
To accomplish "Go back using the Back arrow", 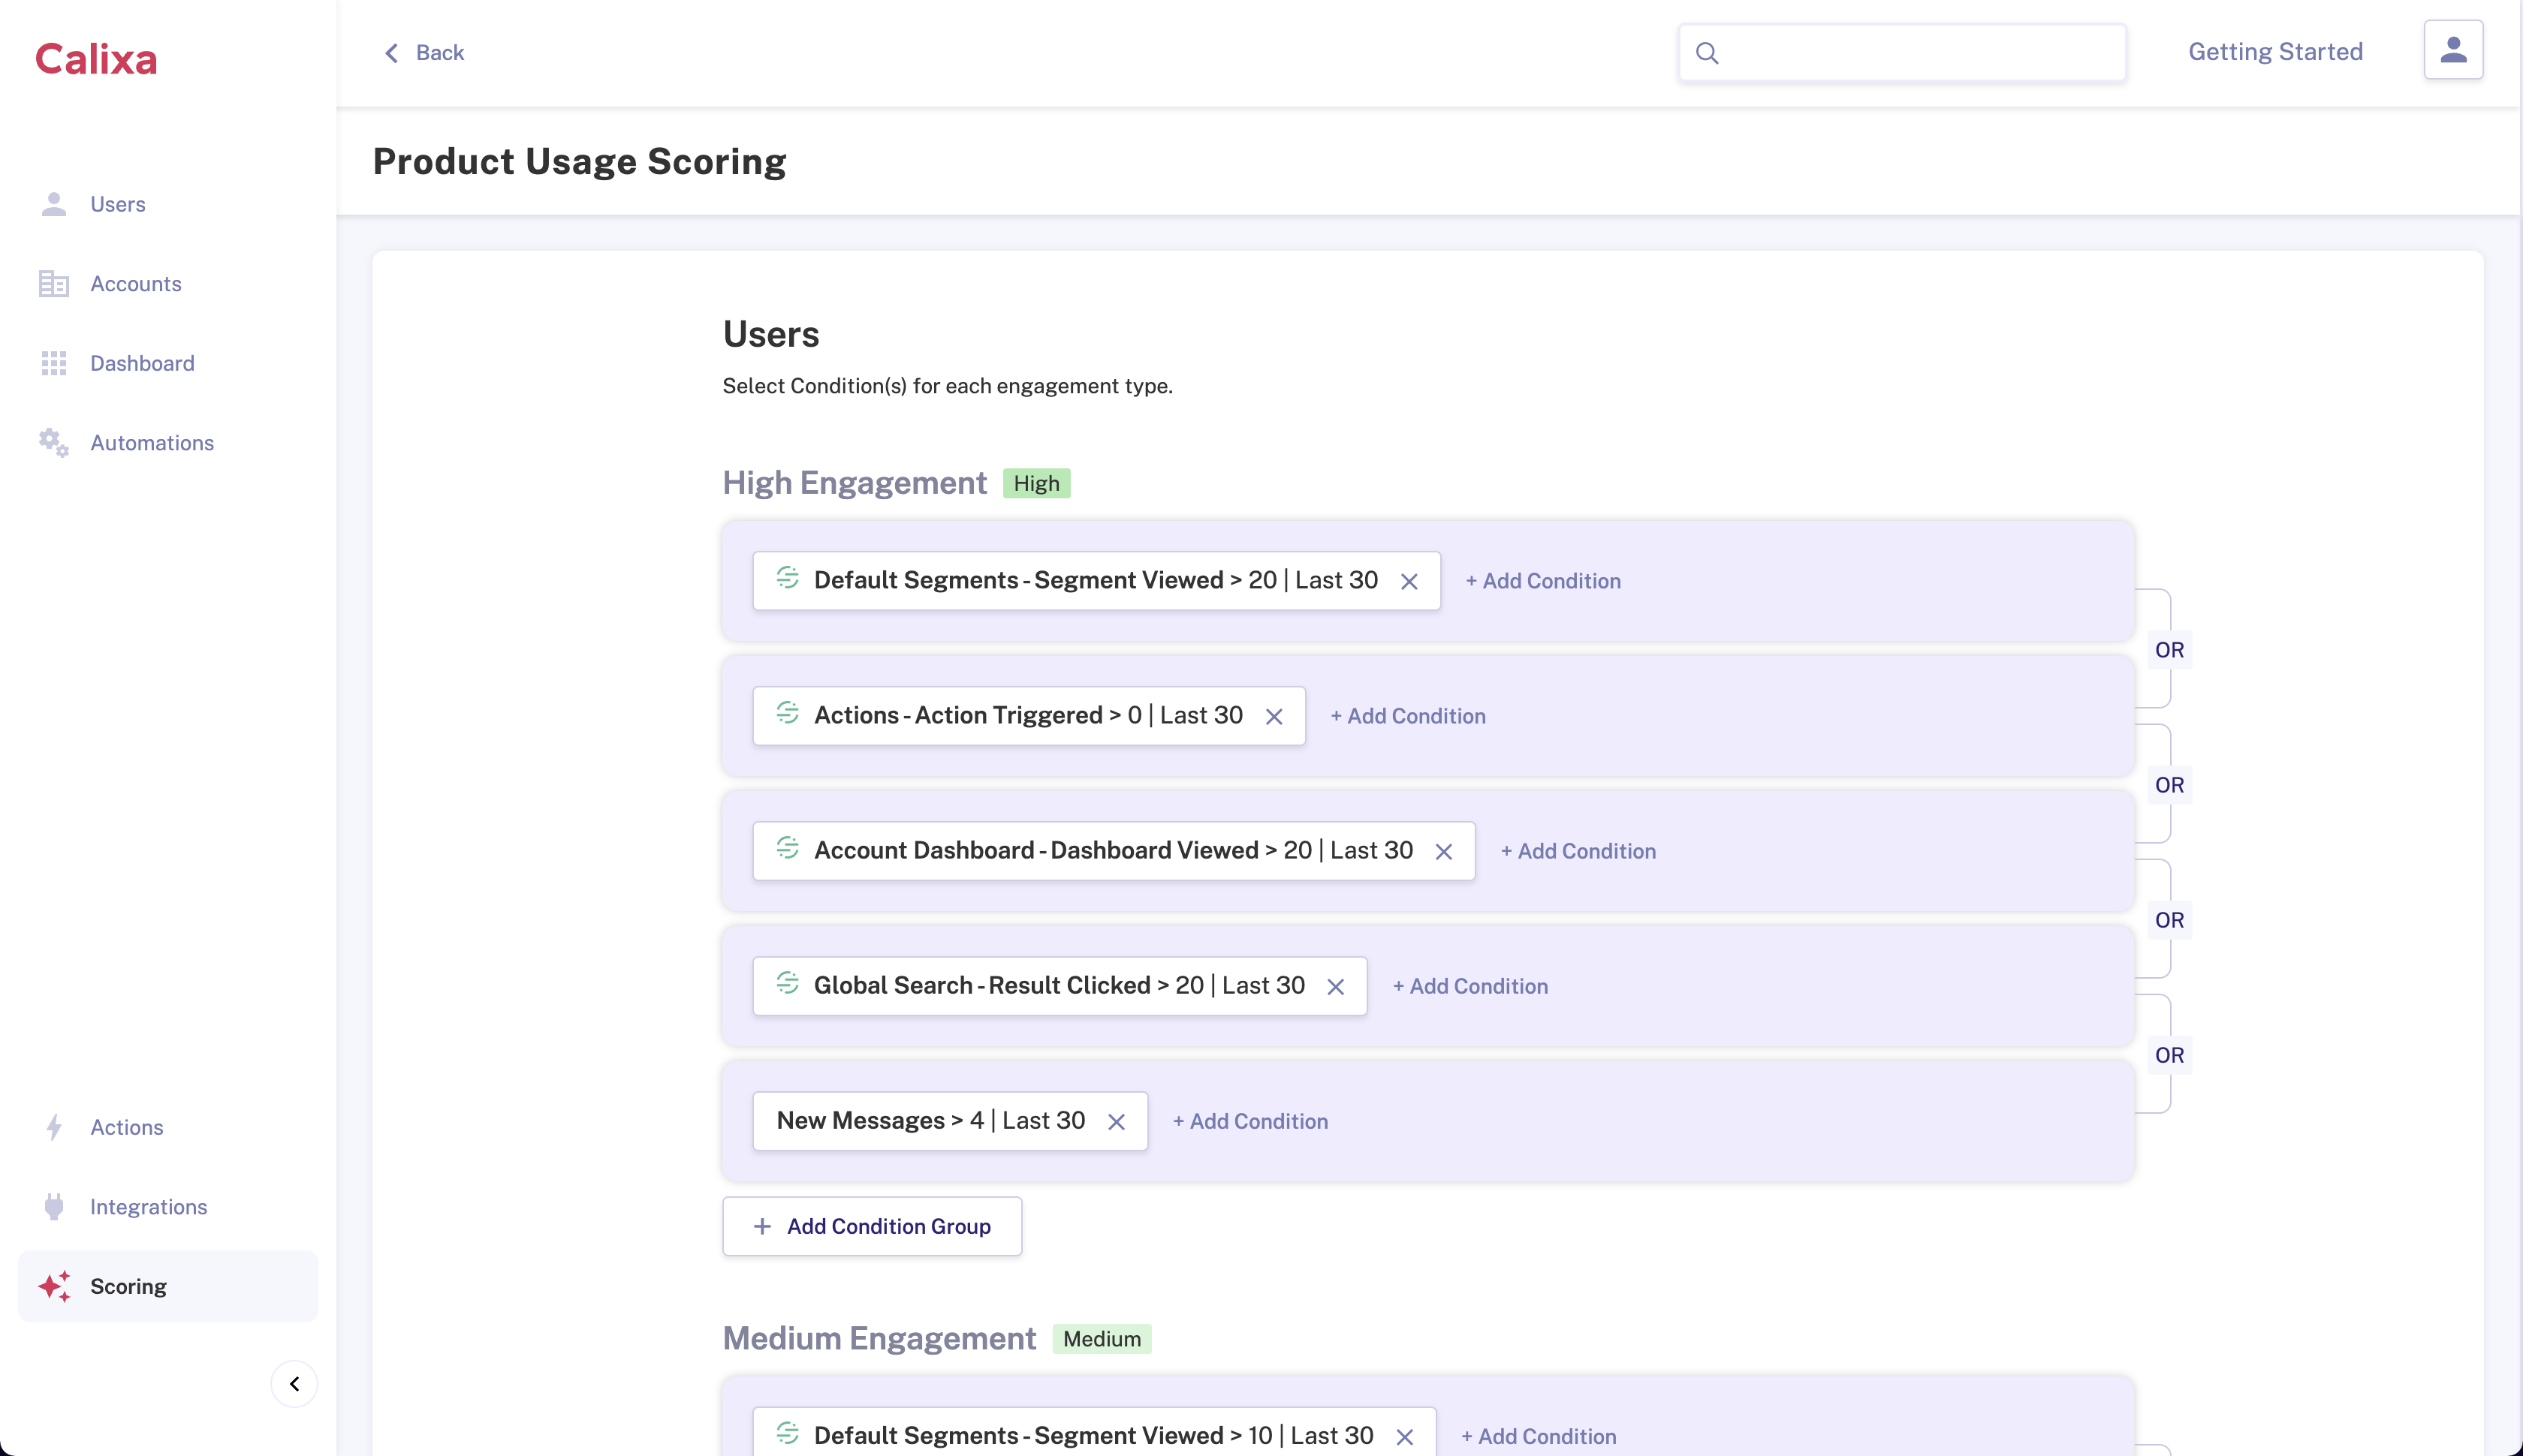I will tap(424, 53).
